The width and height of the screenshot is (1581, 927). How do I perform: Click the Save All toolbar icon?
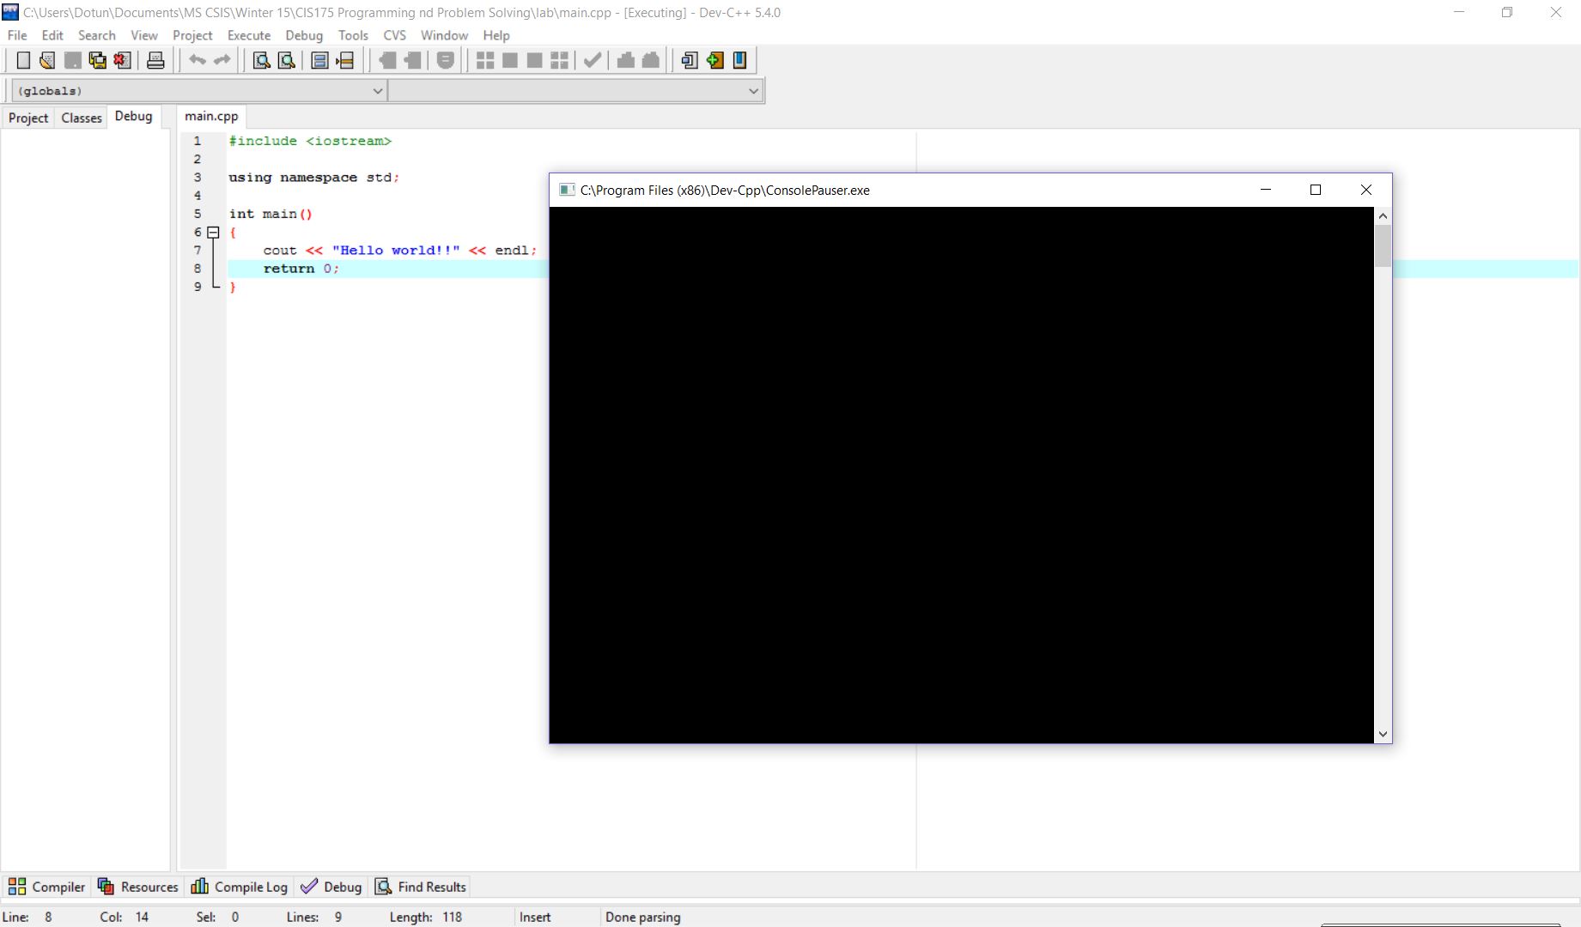pyautogui.click(x=98, y=60)
